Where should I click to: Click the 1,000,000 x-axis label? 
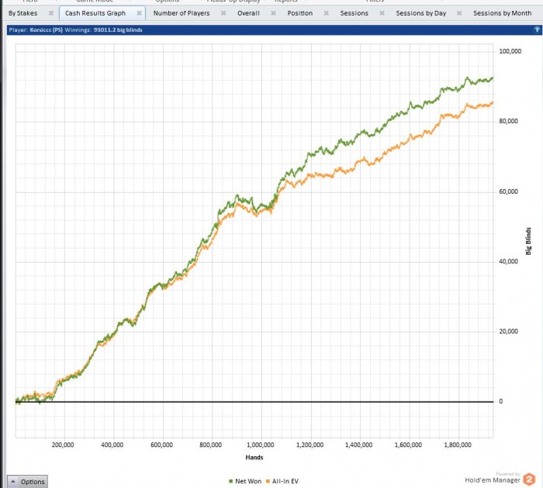pos(260,445)
